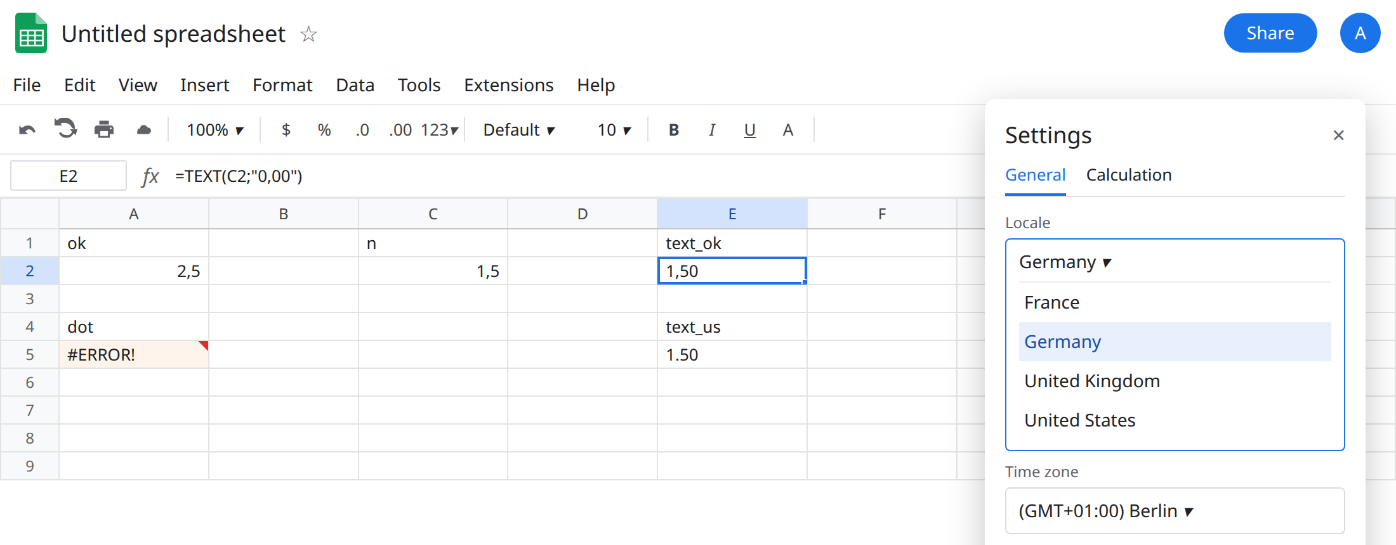Select the column E header
Screen dimensions: 1396x545
[732, 214]
